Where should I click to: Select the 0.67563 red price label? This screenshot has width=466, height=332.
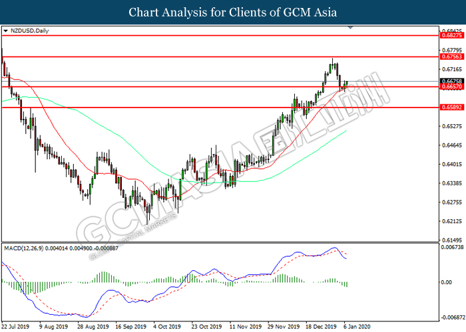click(x=451, y=57)
